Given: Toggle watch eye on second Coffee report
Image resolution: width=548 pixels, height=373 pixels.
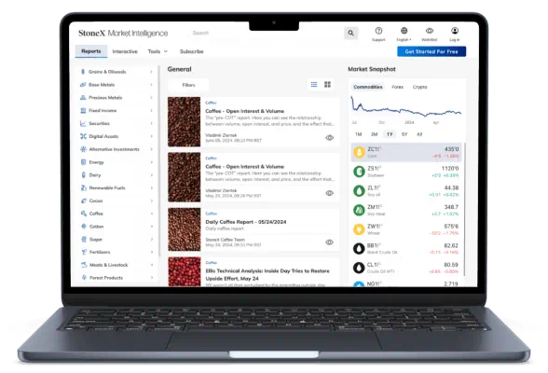Looking at the screenshot, I should click(x=329, y=193).
